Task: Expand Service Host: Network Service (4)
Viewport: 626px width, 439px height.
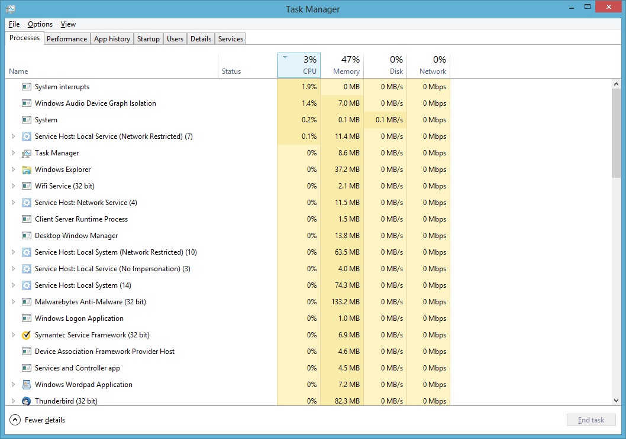Action: coord(13,203)
